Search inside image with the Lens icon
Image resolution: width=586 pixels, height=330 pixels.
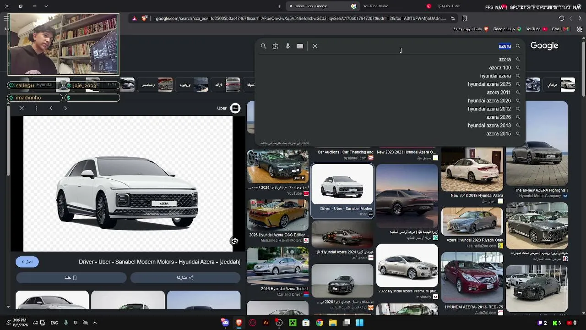235,242
